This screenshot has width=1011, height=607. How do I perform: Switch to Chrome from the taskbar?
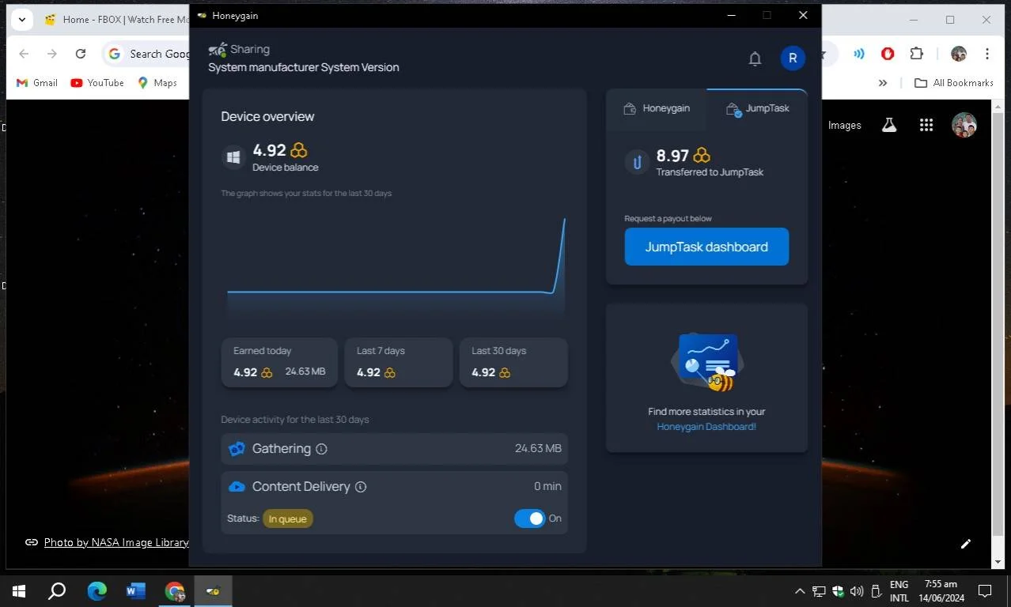coord(175,591)
